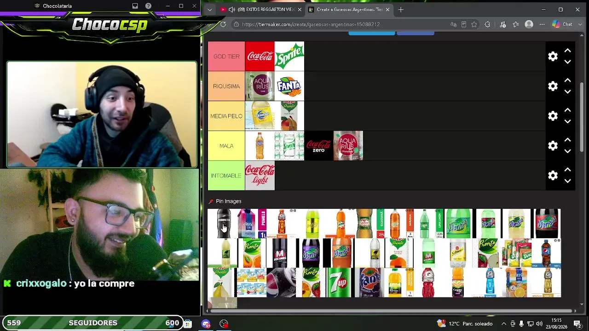Screen dimensions: 589x331
Task: Move GOD TIER row up
Action: 568,51
